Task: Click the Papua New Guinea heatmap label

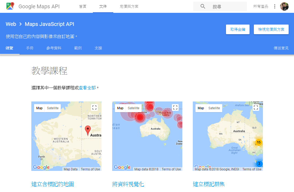Action: pos(165,114)
